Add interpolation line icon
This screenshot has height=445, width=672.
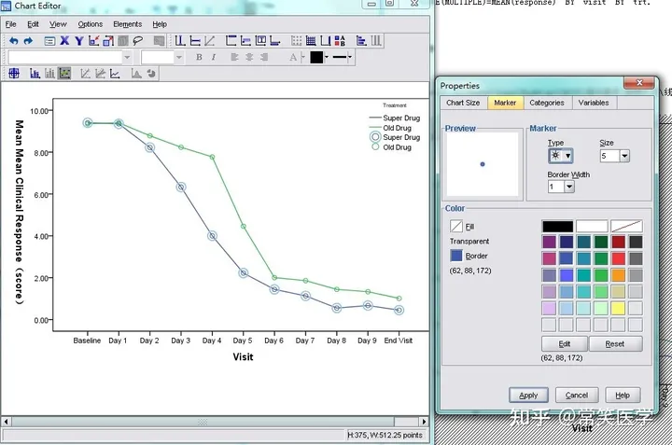115,74
